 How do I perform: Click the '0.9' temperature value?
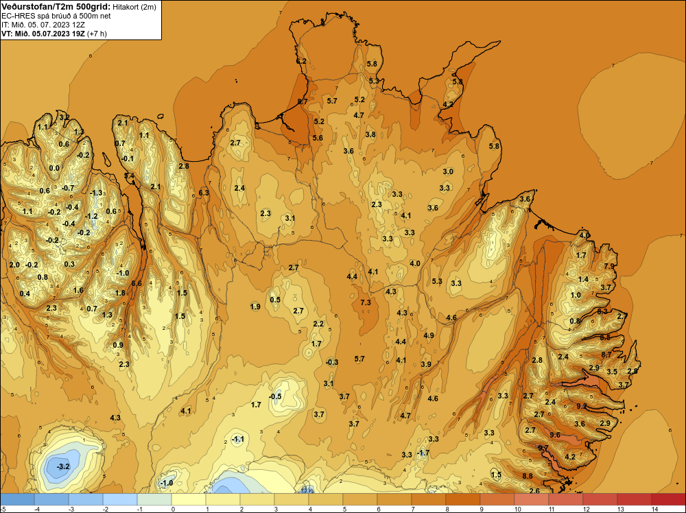(118, 345)
